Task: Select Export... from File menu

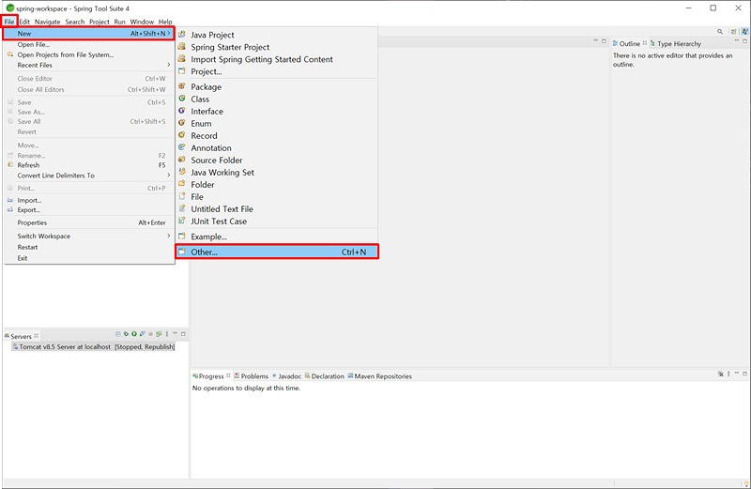Action: 89,210
